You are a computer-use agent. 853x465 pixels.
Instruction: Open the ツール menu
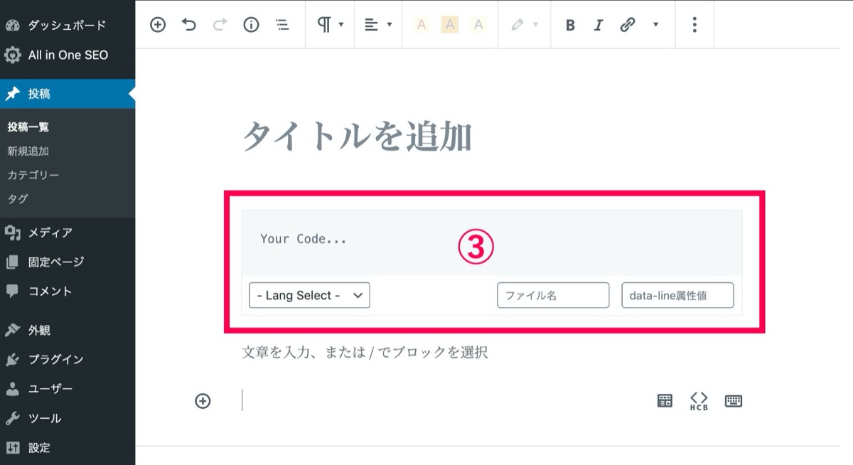pos(67,418)
